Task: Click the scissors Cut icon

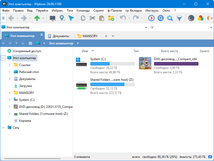Action: coord(92,18)
